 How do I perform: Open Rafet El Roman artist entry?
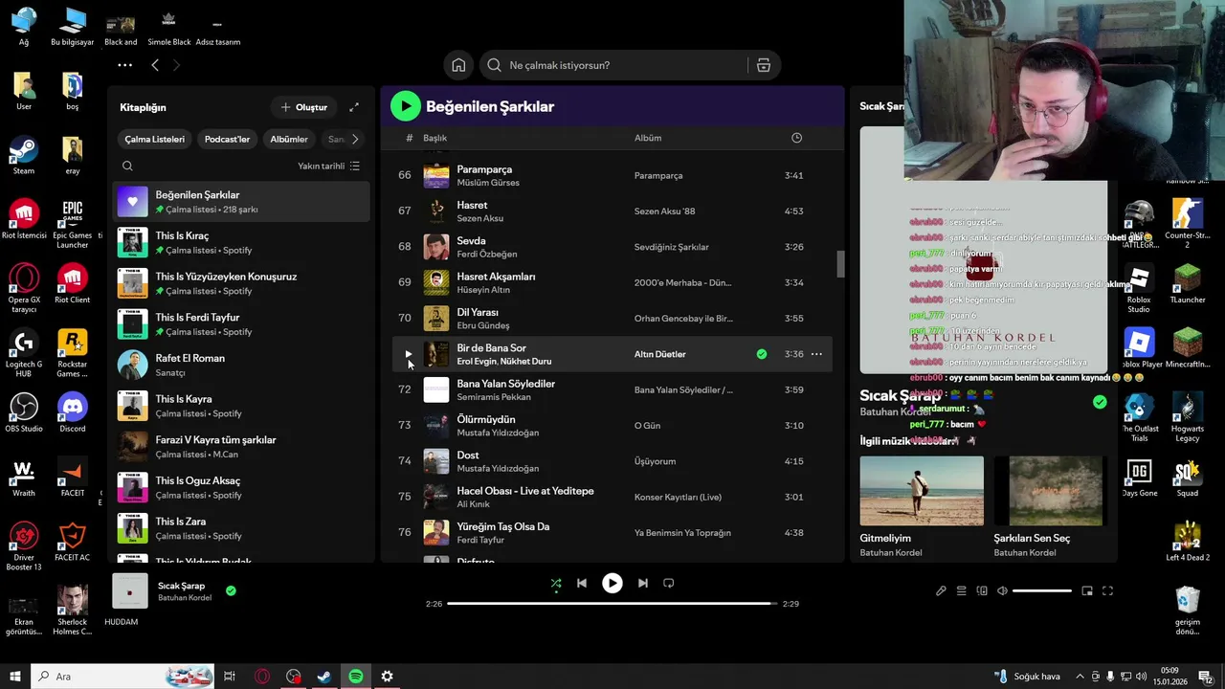coord(241,365)
